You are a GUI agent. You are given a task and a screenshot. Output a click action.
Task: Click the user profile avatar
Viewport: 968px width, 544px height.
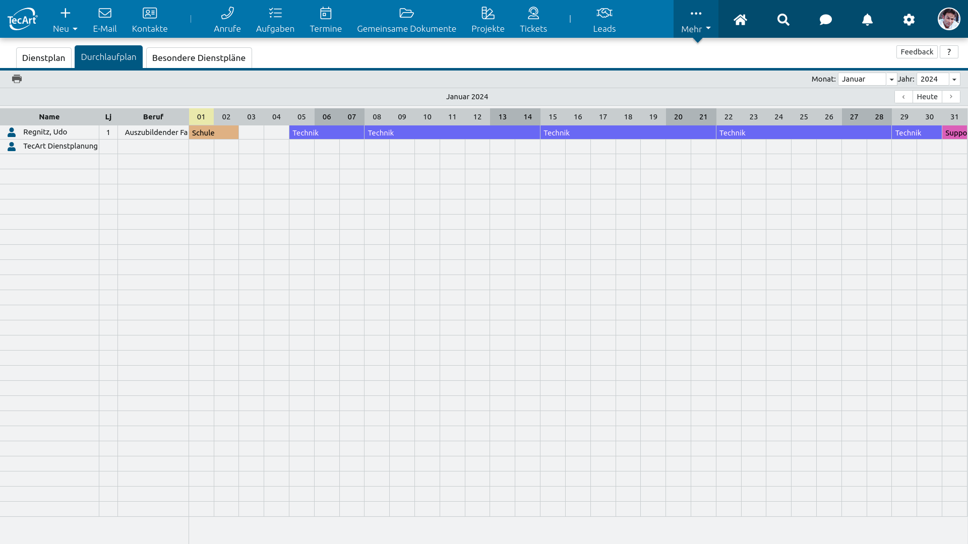coord(948,19)
